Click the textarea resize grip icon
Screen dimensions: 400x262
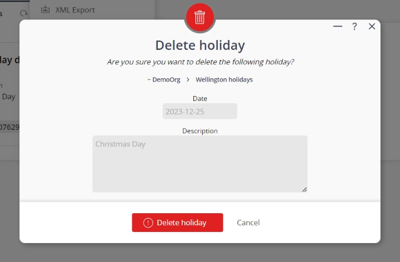click(x=304, y=190)
